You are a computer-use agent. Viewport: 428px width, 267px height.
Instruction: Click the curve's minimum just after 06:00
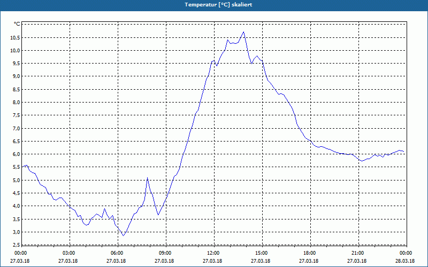(x=124, y=235)
